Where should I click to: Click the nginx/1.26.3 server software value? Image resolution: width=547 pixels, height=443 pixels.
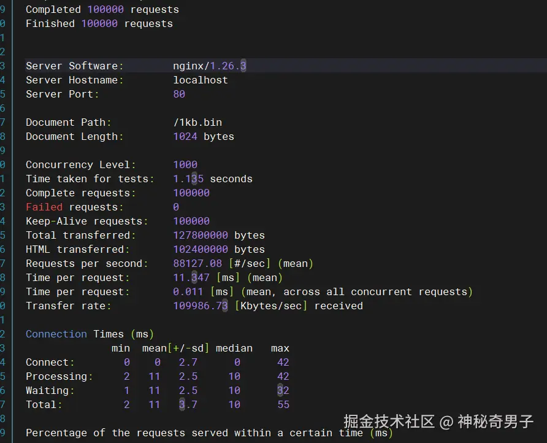coord(210,66)
